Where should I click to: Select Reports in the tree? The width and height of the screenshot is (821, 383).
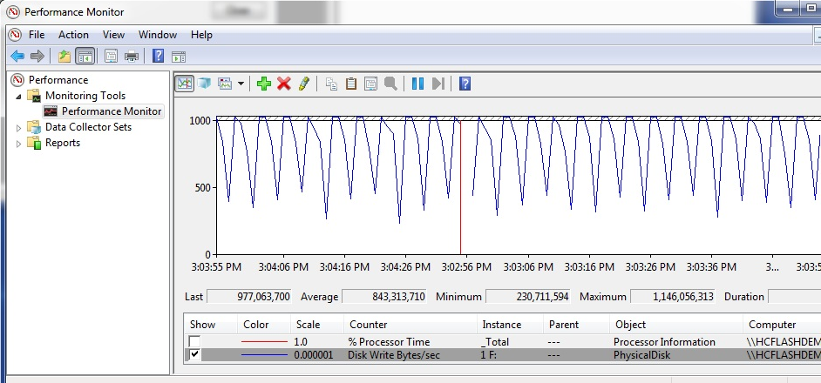63,143
